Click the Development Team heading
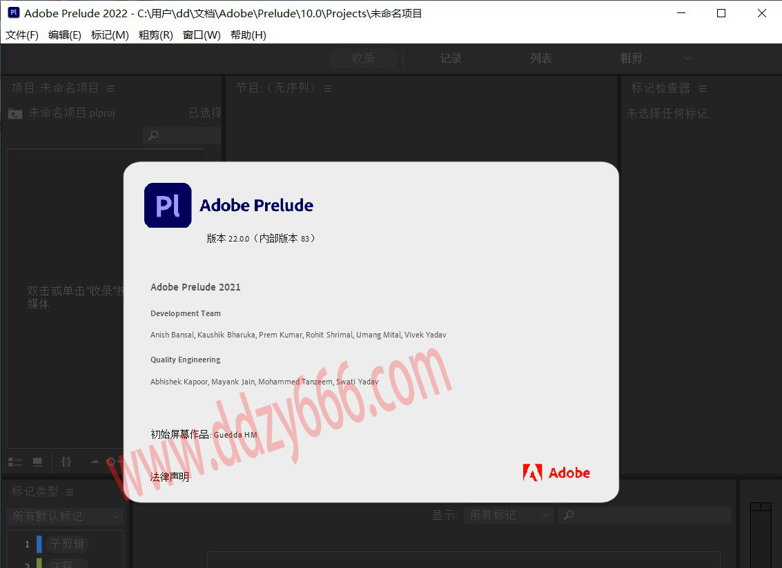Screen dimensions: 782x568 [x=186, y=313]
